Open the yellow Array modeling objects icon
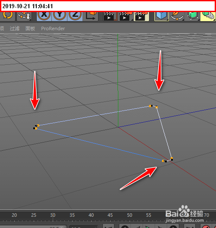This screenshot has height=228, width=216. pyautogui.click(x=208, y=16)
